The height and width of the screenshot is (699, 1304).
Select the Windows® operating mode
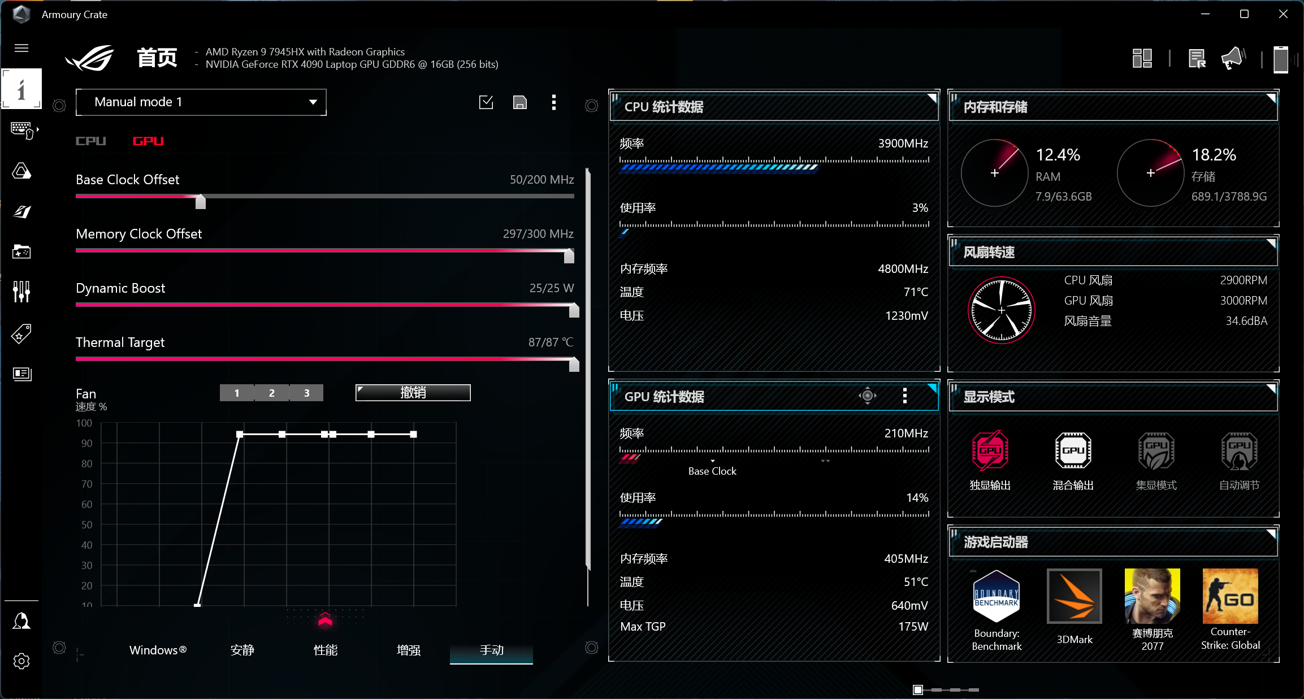point(158,650)
